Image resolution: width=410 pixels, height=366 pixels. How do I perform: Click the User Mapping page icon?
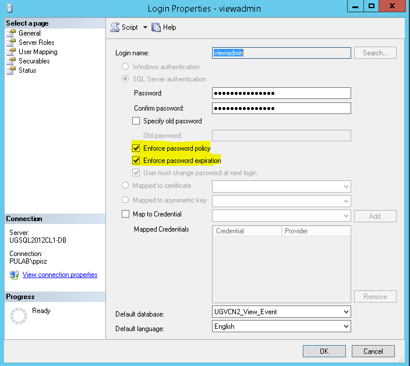[x=11, y=52]
